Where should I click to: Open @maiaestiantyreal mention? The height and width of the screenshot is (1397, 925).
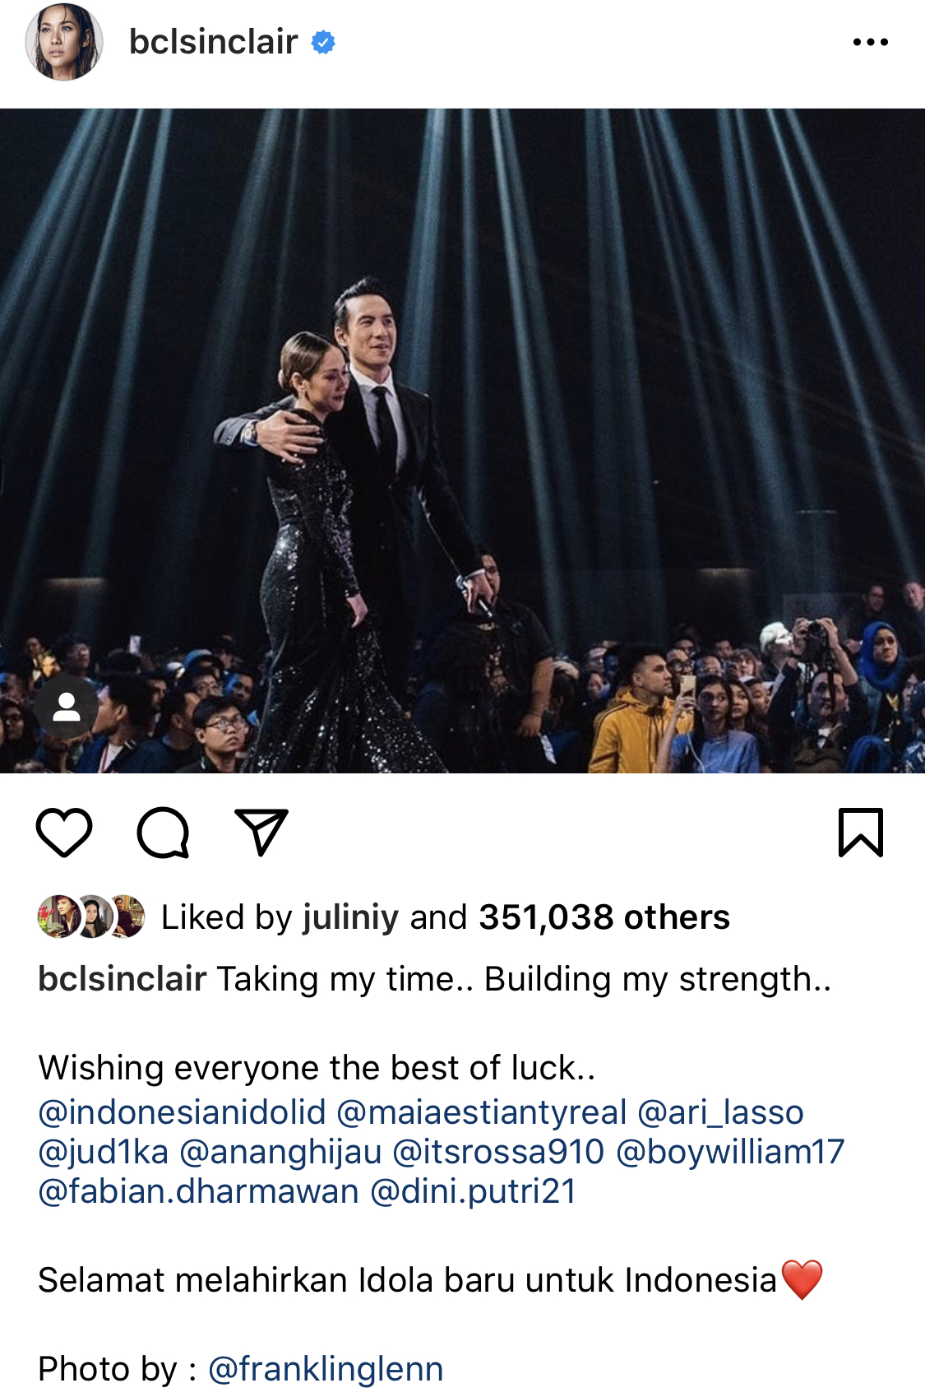tap(482, 1112)
